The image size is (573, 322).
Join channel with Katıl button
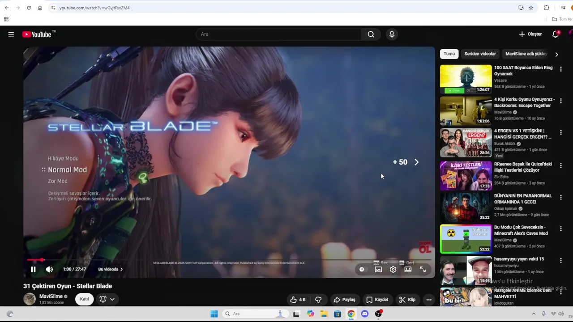[x=84, y=299]
